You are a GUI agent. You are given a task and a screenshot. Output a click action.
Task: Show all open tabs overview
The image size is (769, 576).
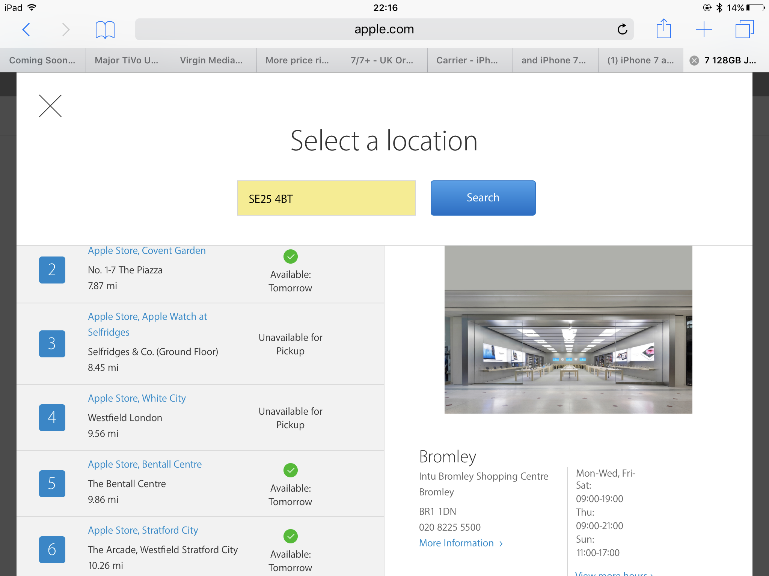tap(744, 29)
